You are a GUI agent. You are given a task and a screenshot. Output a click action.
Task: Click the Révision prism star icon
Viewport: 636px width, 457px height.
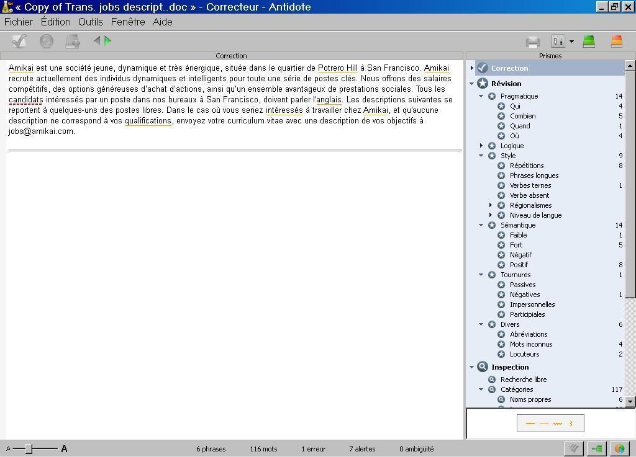482,83
